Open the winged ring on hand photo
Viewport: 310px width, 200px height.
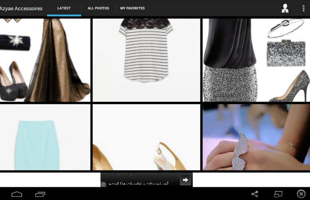[x=256, y=137]
